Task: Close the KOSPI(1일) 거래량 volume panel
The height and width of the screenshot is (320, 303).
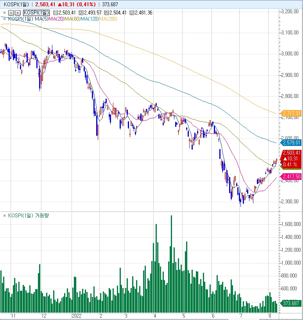Action: coord(5,215)
